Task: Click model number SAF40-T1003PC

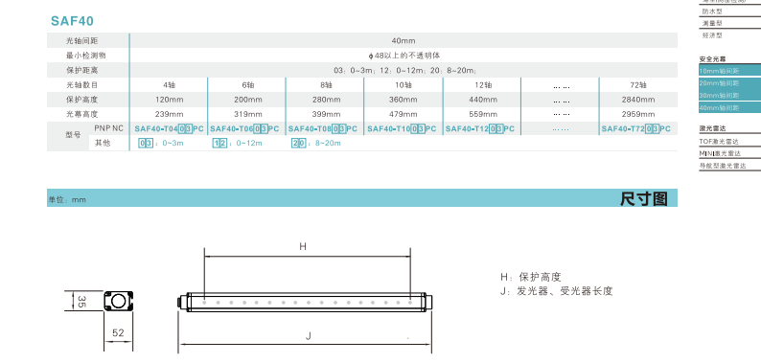Action: click(x=402, y=129)
